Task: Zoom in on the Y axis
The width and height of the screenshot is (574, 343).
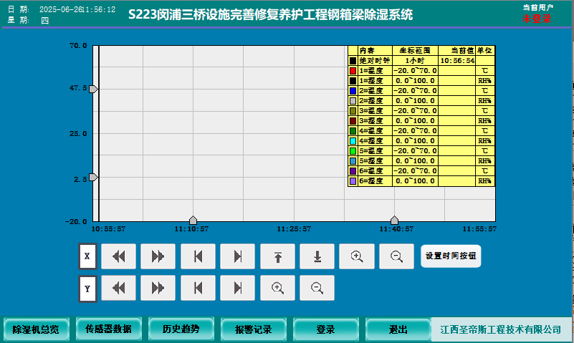Action: 277,288
